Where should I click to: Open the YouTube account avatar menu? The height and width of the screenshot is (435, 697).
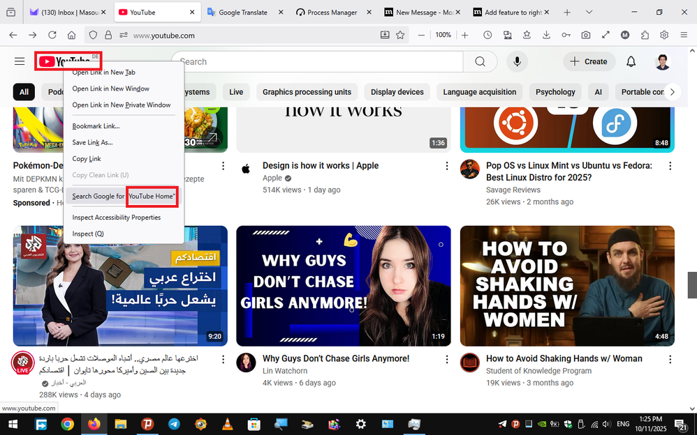coord(662,61)
